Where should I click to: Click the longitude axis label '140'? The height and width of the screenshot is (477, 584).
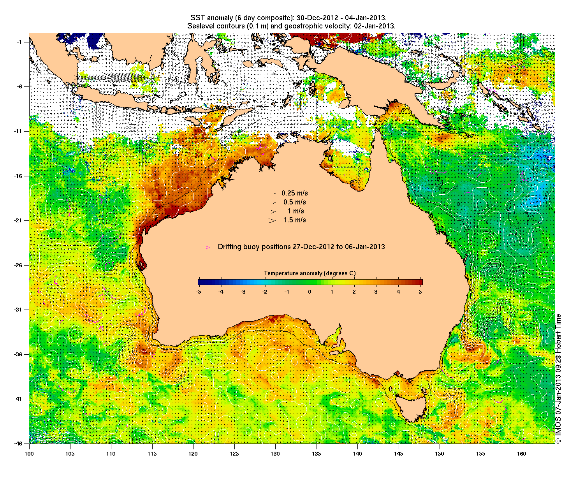pyautogui.click(x=357, y=454)
